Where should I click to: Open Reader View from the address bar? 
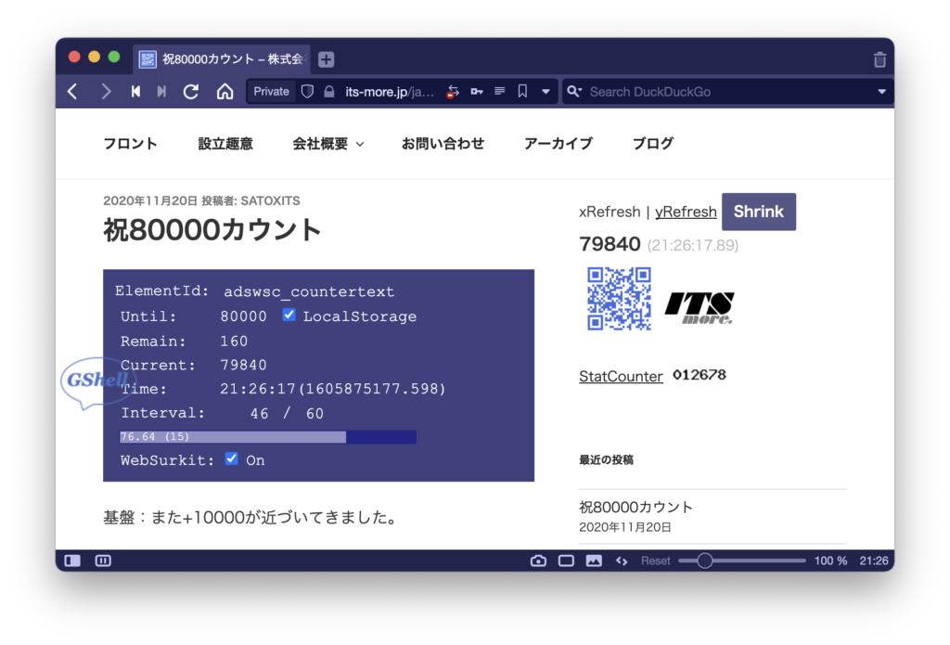(x=499, y=91)
